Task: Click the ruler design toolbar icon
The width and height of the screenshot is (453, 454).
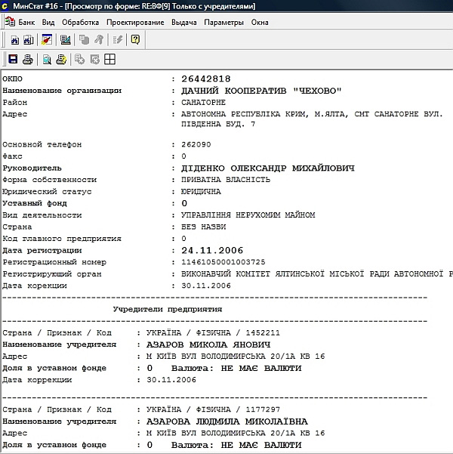Action: click(66, 40)
